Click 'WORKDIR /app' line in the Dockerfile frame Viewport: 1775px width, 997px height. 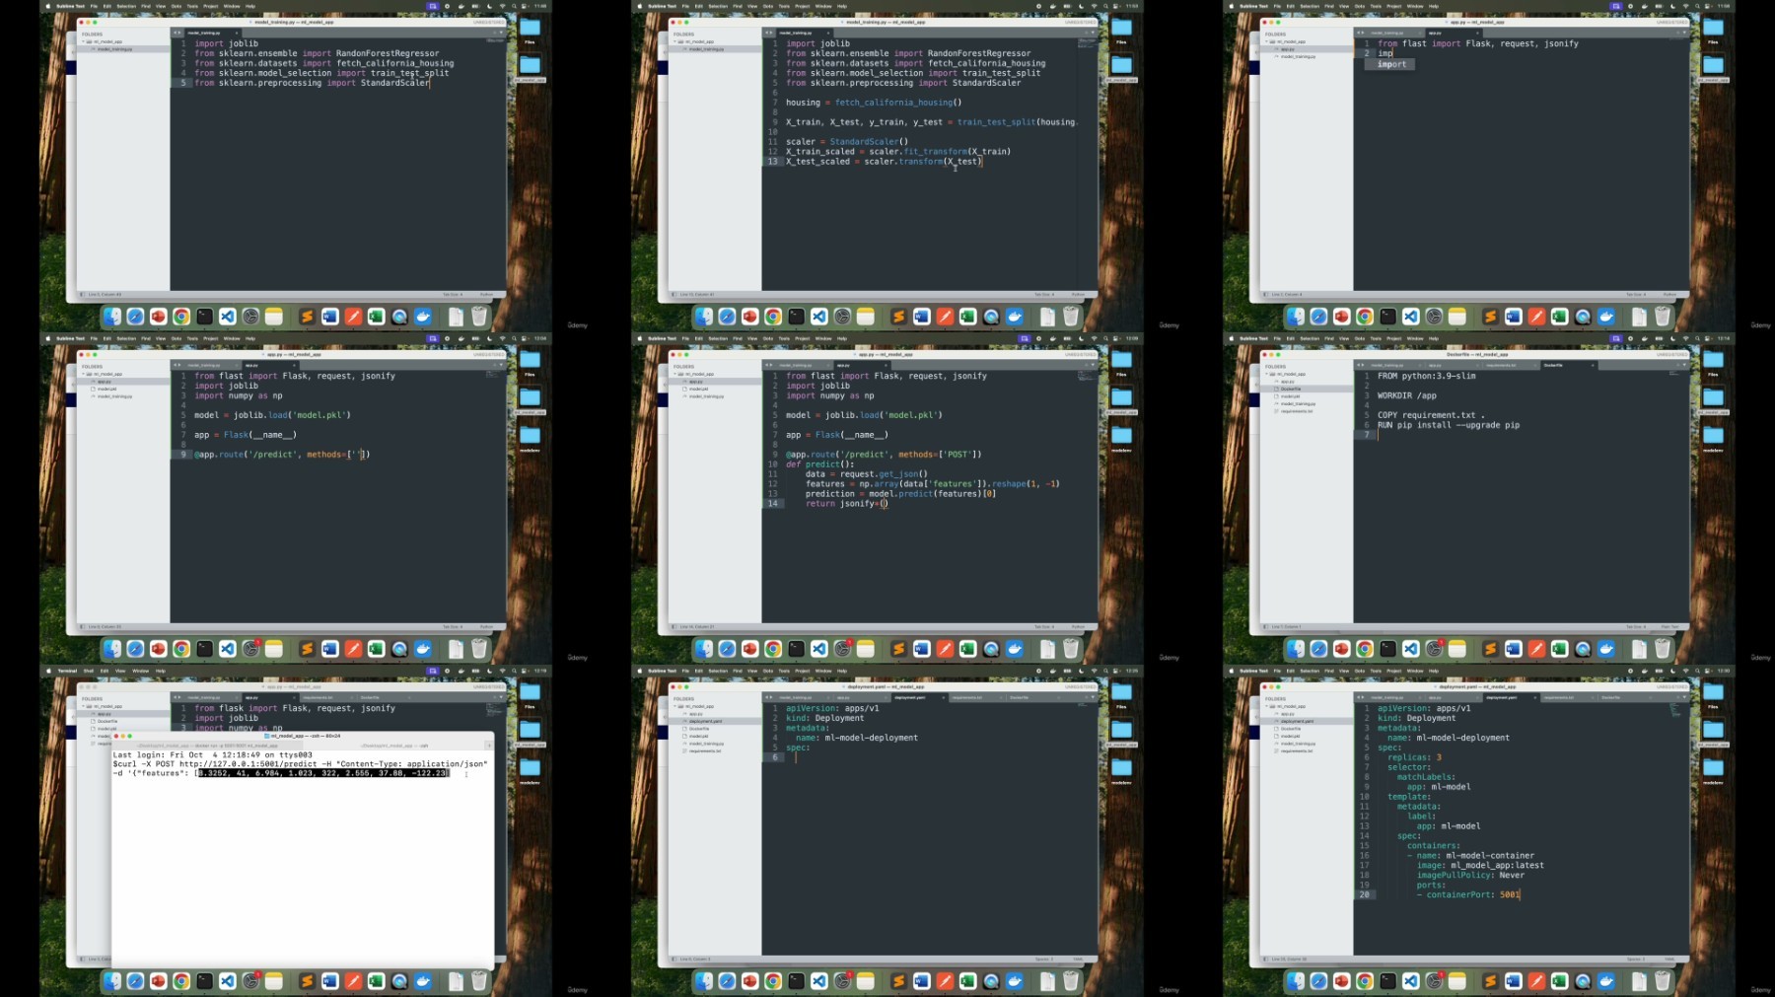click(x=1407, y=395)
